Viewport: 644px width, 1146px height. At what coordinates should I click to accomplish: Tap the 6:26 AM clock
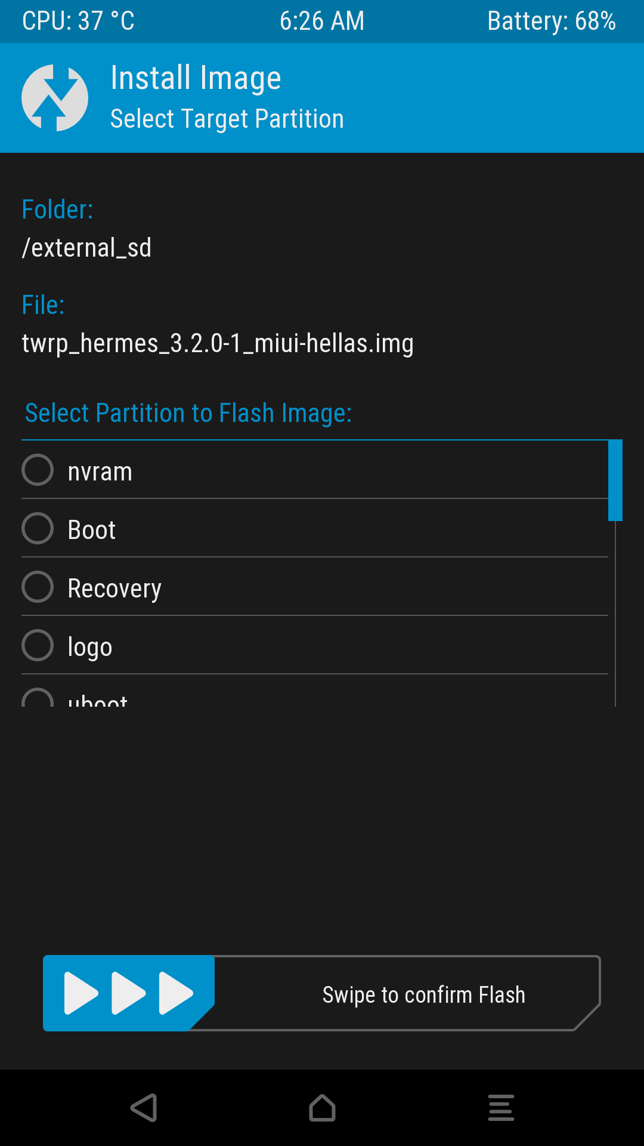pos(322,21)
